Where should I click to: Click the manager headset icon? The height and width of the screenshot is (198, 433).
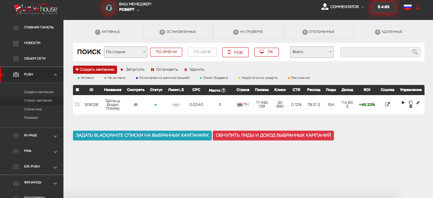(109, 8)
